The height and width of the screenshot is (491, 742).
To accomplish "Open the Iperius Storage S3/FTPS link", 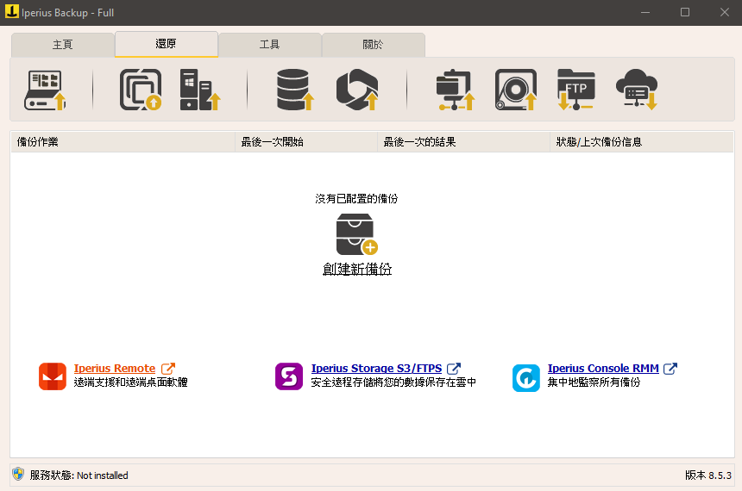I will (x=378, y=369).
